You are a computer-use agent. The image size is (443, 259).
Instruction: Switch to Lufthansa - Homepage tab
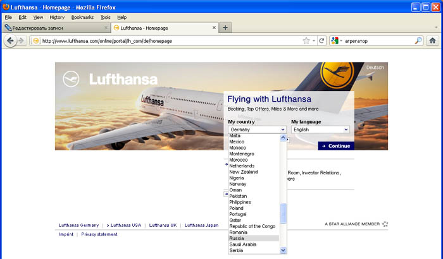pos(165,28)
